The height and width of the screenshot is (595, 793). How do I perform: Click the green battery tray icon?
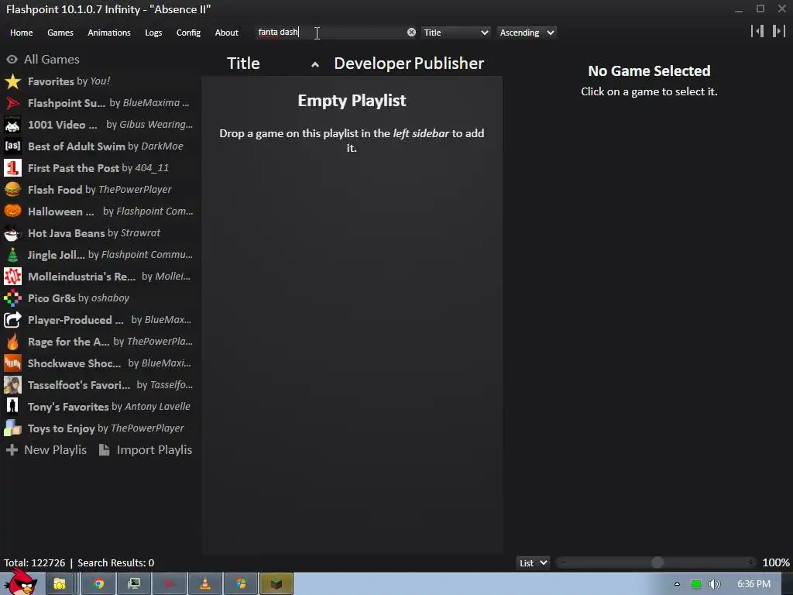696,584
